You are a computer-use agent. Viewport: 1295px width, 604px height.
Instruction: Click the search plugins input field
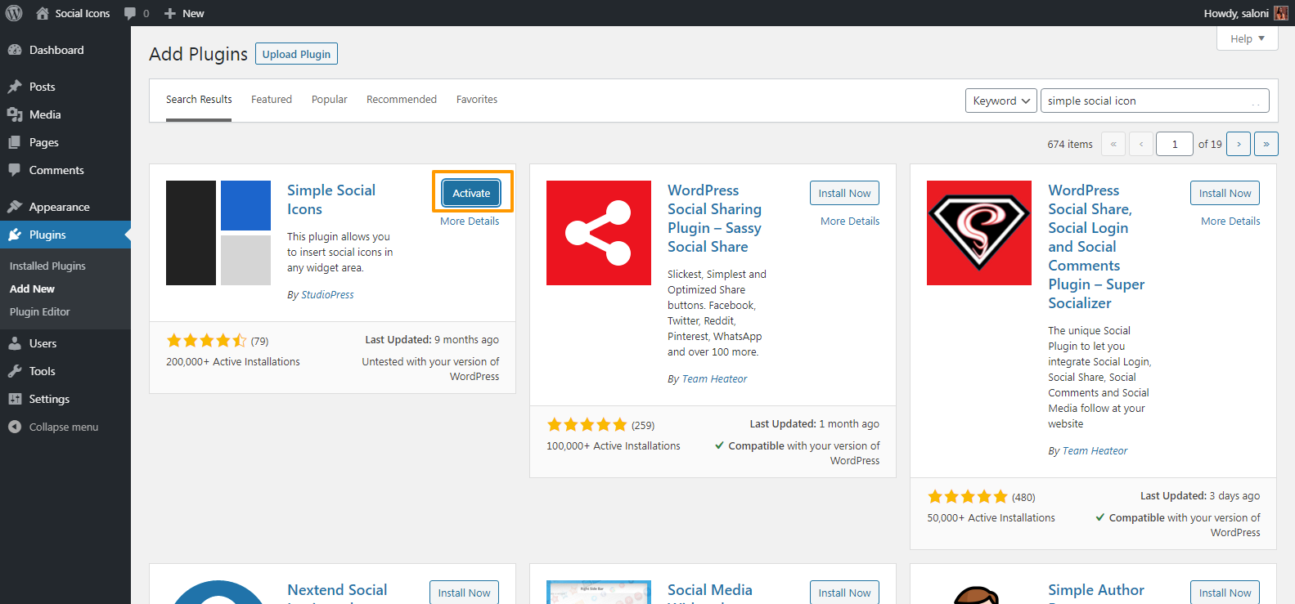pyautogui.click(x=1155, y=101)
